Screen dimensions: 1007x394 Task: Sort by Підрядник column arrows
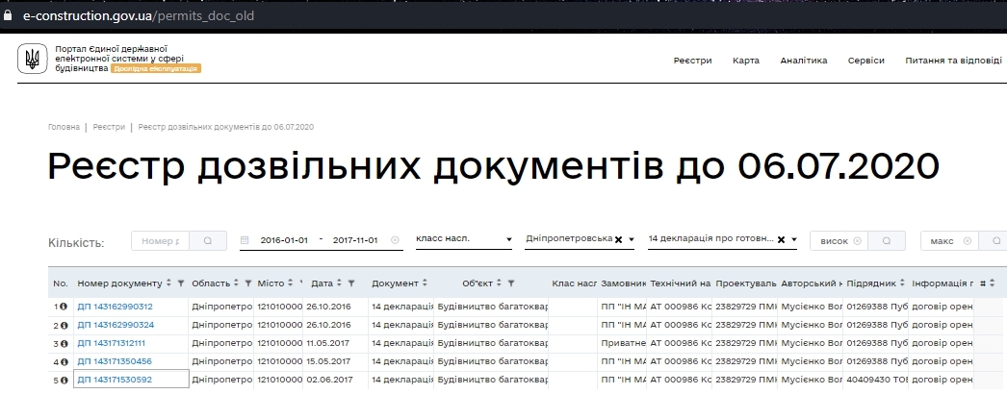pyautogui.click(x=902, y=283)
